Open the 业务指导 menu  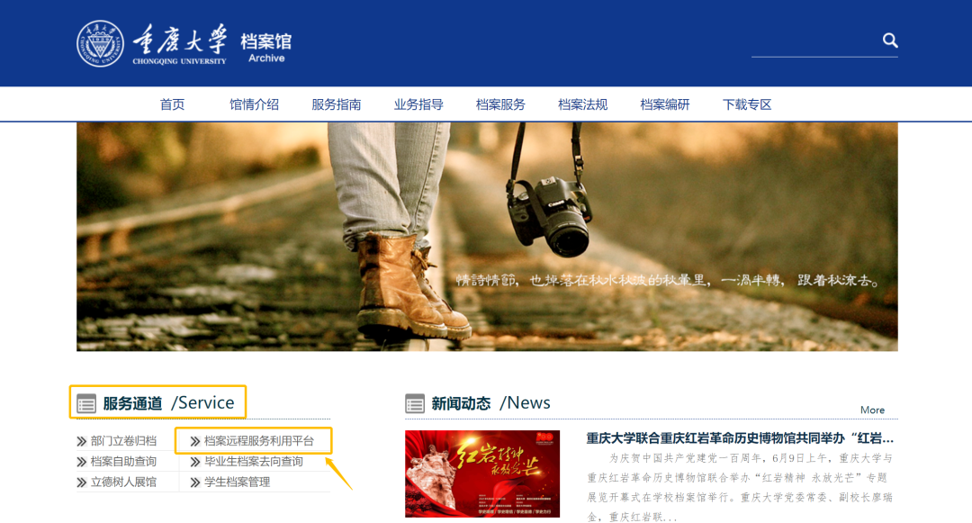coord(418,104)
